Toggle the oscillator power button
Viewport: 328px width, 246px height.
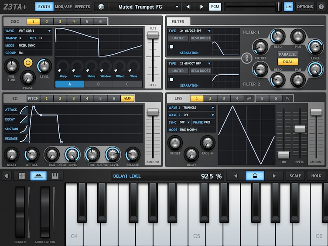28,63
